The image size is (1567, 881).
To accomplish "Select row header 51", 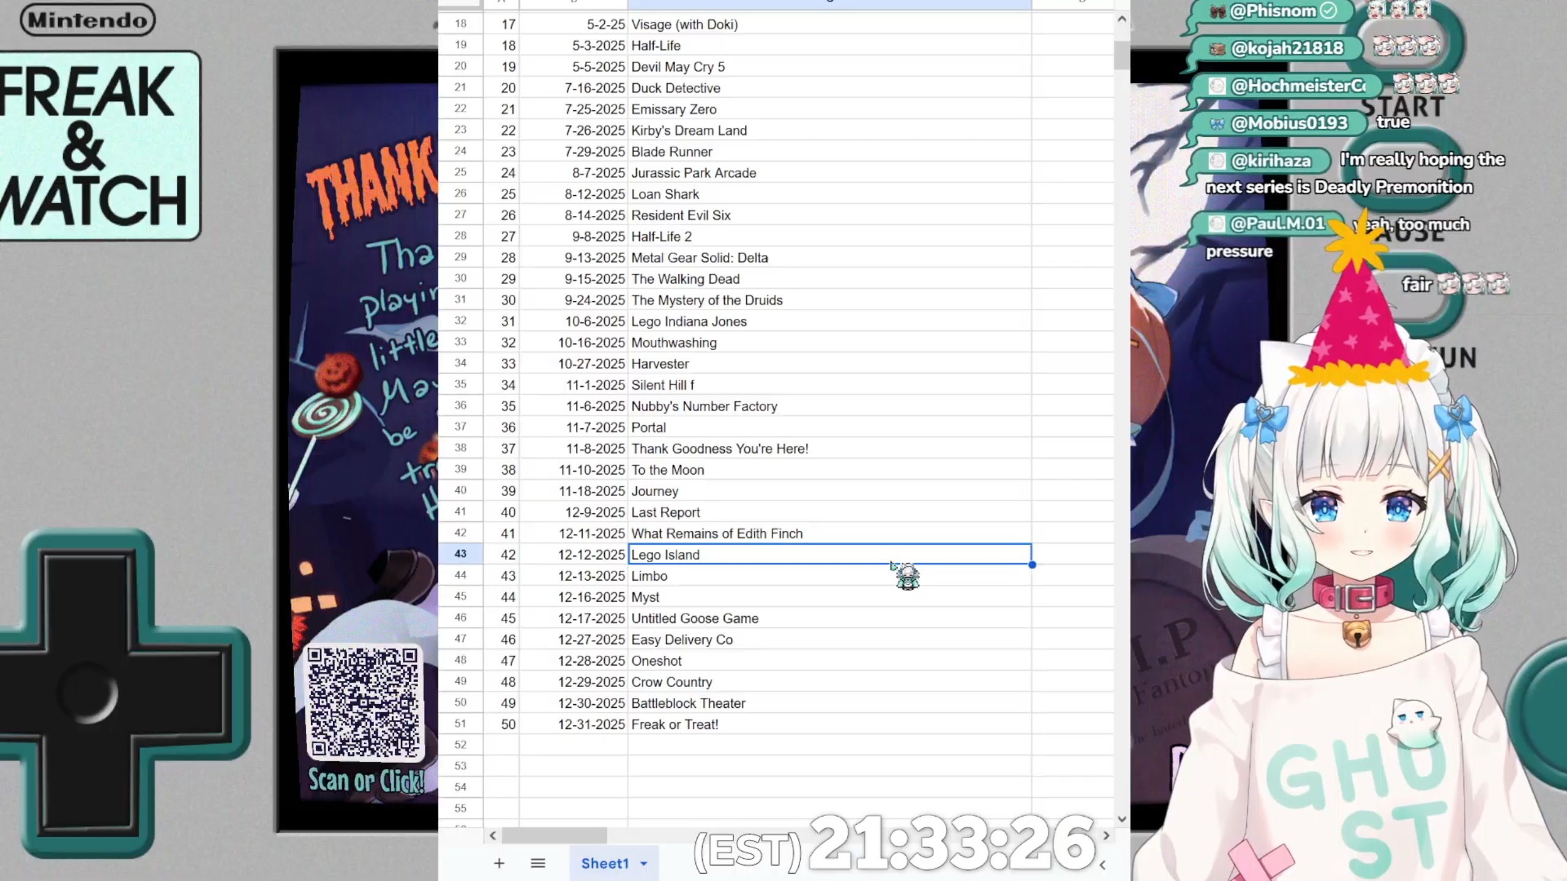I will tap(460, 724).
